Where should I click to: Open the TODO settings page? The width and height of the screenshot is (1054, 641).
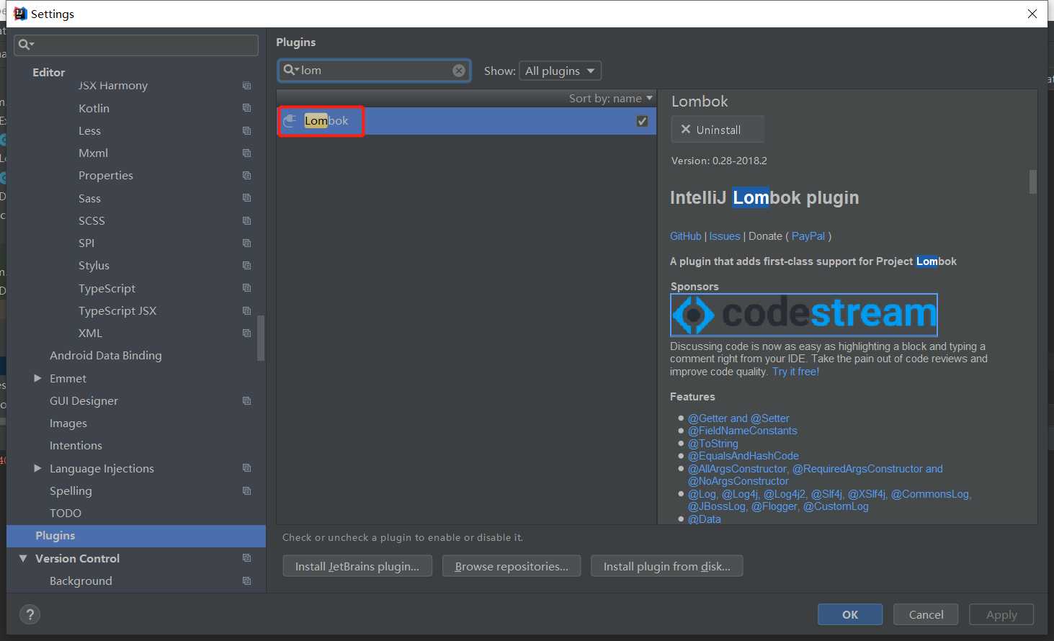(x=66, y=514)
